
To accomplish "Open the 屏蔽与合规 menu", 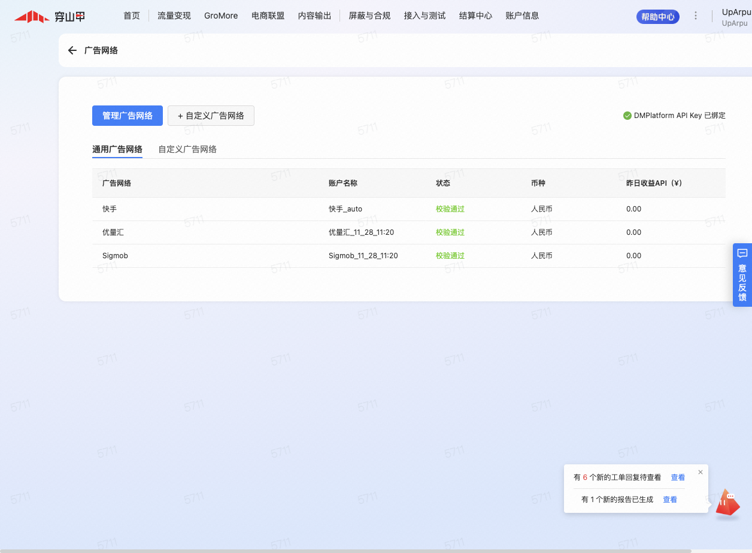I will (370, 16).
